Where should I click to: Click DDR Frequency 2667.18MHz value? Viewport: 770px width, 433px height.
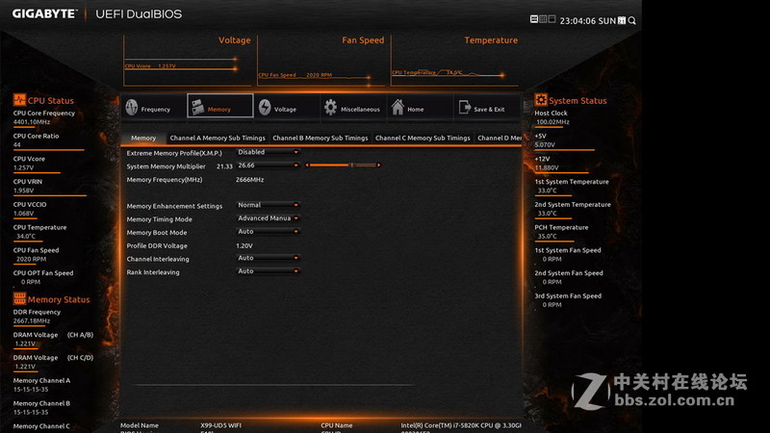(x=32, y=320)
